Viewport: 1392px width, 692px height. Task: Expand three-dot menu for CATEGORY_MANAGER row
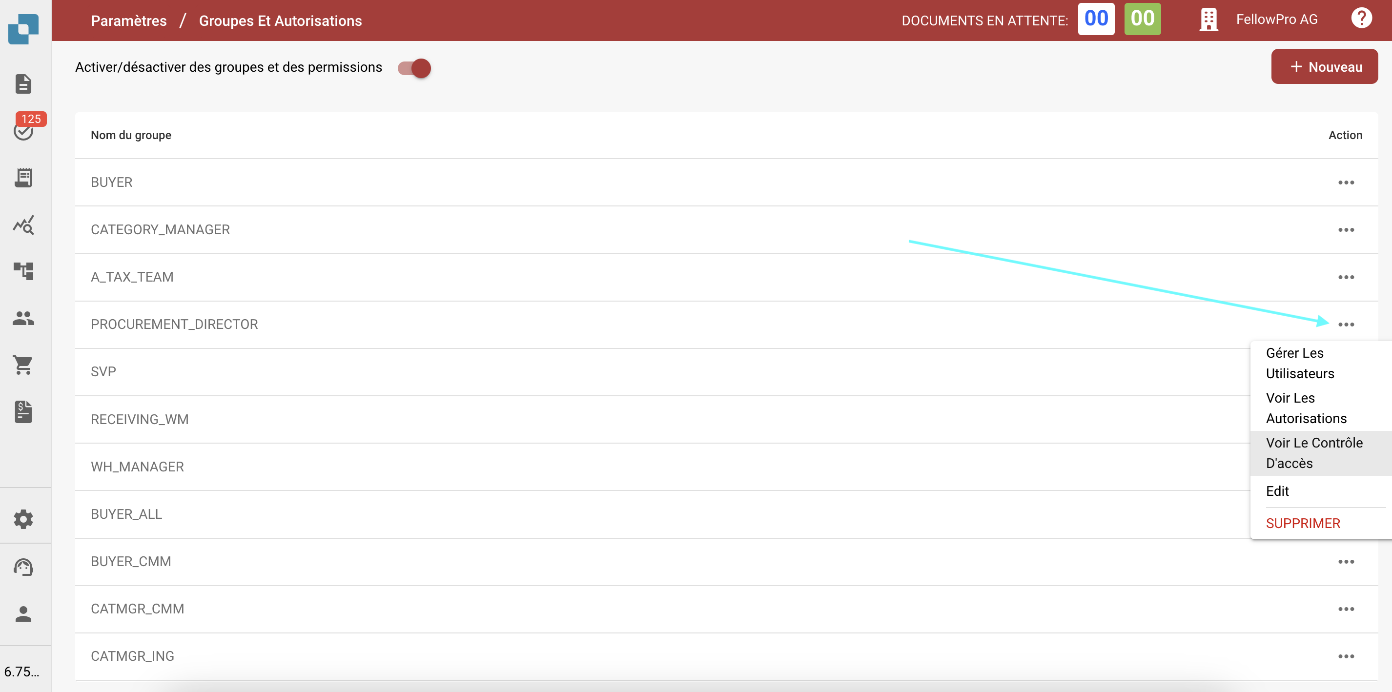1346,230
